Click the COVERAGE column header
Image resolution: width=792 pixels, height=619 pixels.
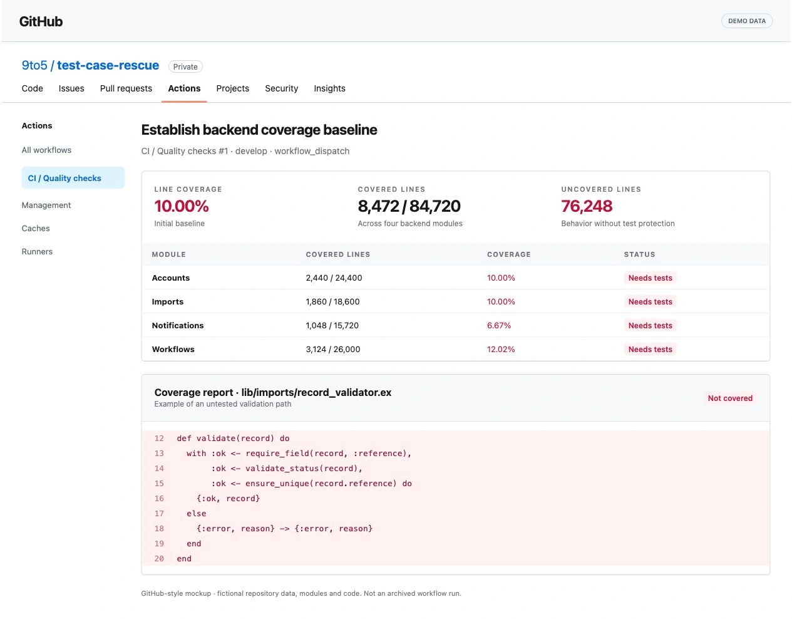click(509, 254)
